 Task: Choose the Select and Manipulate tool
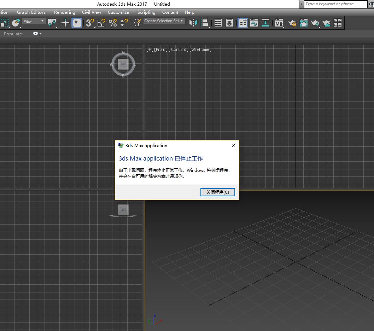click(x=65, y=23)
